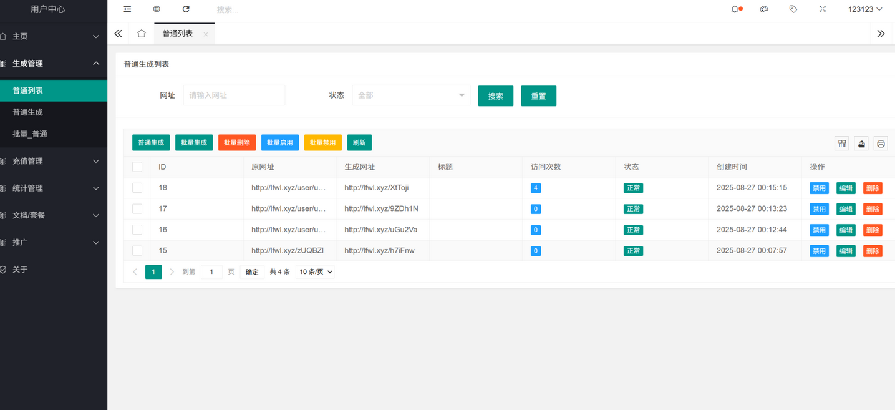The width and height of the screenshot is (895, 410).
Task: Click the tag icon in the header
Action: [x=793, y=9]
